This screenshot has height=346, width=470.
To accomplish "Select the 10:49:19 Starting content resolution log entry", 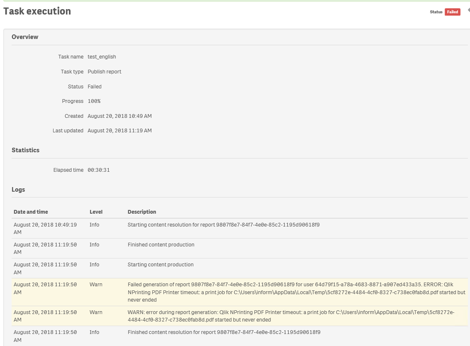I will pyautogui.click(x=223, y=225).
